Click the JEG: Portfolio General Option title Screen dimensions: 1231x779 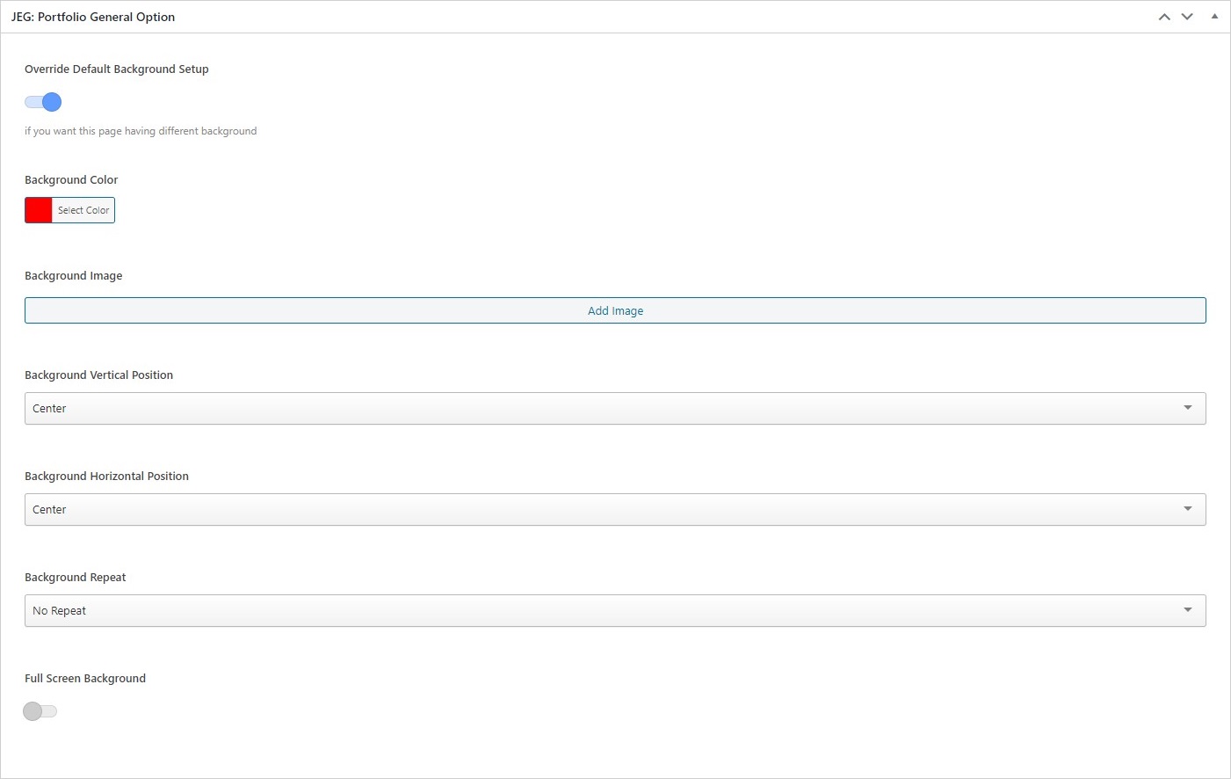tap(93, 17)
